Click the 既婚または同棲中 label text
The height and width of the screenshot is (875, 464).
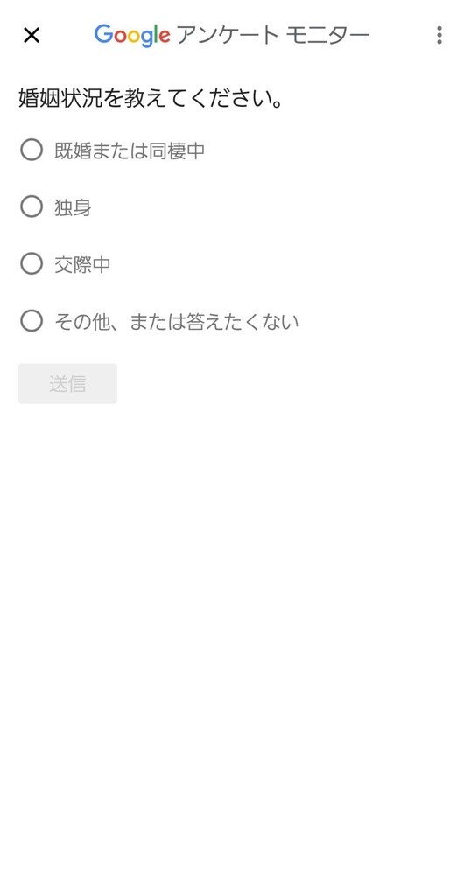coord(130,150)
